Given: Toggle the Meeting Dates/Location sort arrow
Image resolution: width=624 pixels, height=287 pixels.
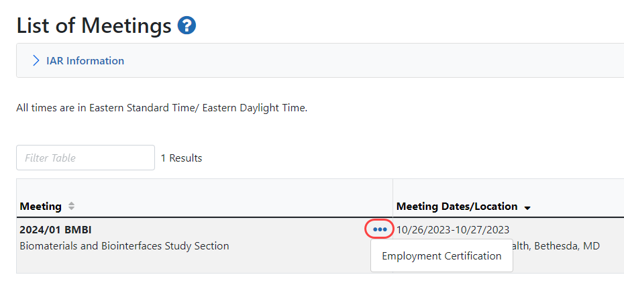Looking at the screenshot, I should pyautogui.click(x=527, y=207).
